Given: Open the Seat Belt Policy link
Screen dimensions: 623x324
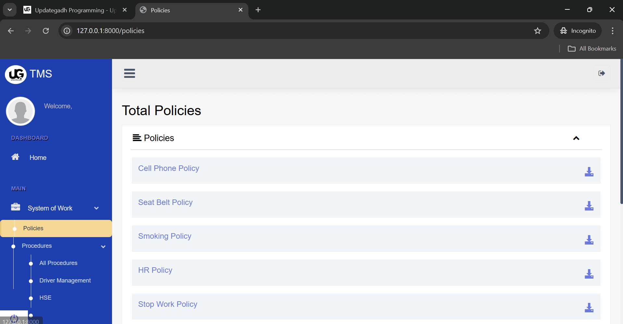Looking at the screenshot, I should (x=165, y=202).
